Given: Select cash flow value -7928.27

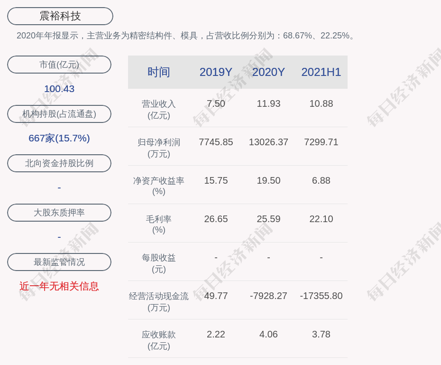Looking at the screenshot, I should (268, 296).
